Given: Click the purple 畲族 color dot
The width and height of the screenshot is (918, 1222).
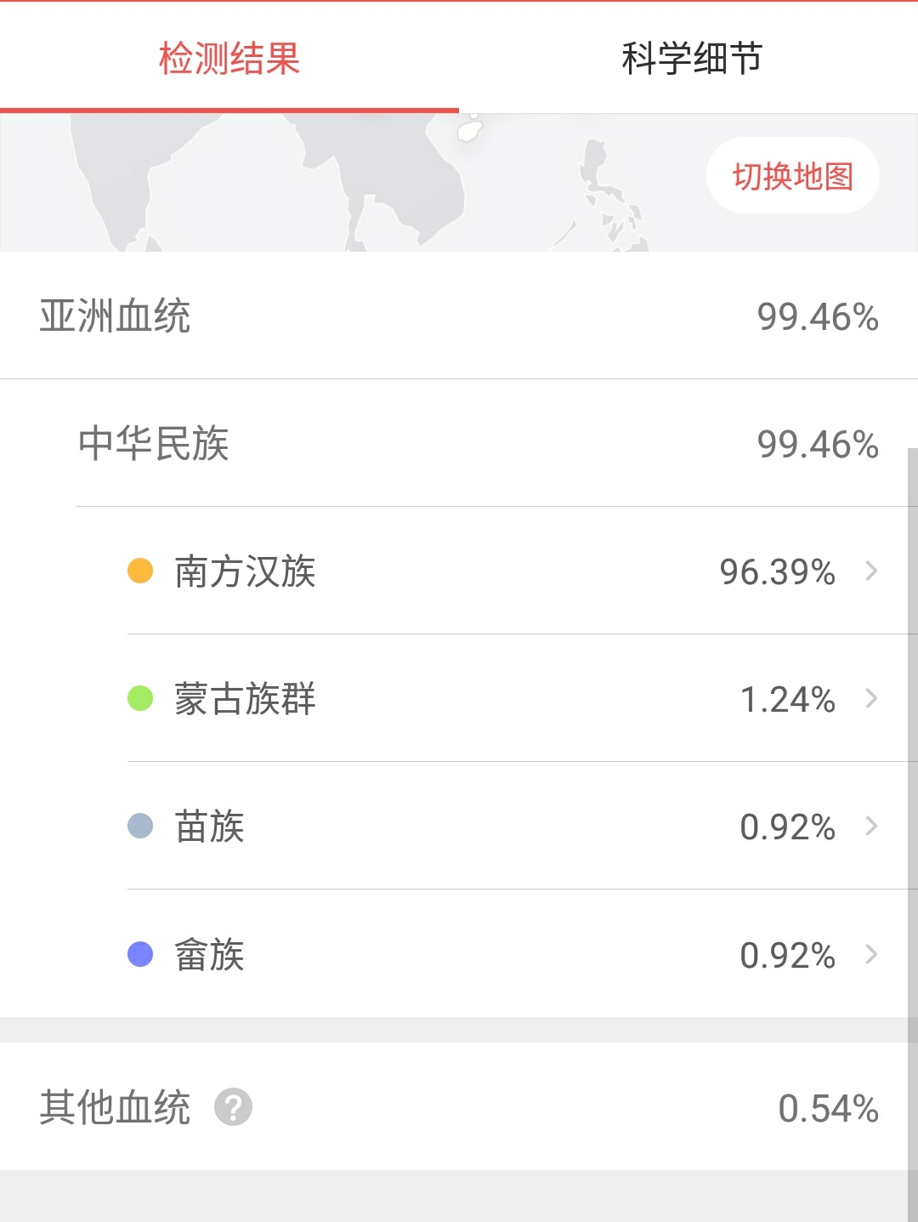Looking at the screenshot, I should coord(140,954).
